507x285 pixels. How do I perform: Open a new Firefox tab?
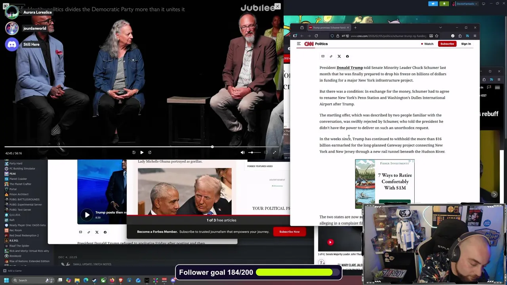coord(355,28)
